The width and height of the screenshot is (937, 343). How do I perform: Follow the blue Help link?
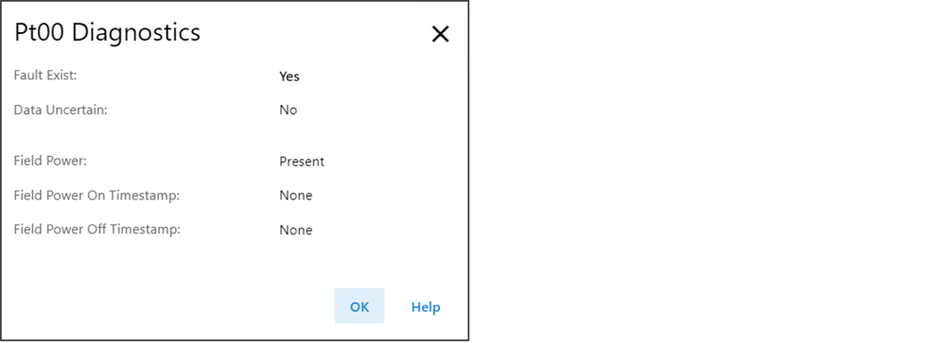426,306
